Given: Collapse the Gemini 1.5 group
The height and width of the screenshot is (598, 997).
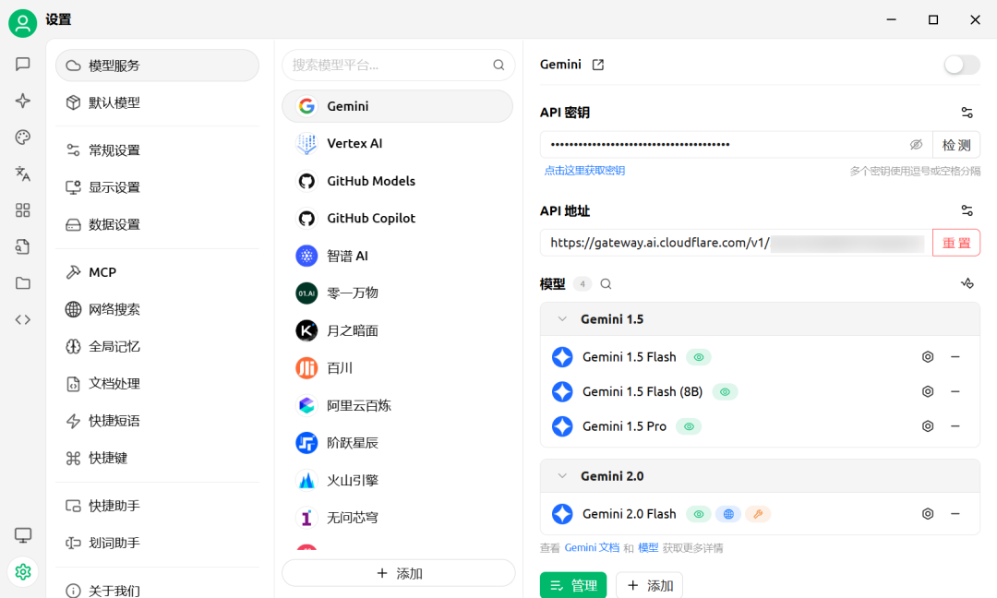Looking at the screenshot, I should pos(562,319).
